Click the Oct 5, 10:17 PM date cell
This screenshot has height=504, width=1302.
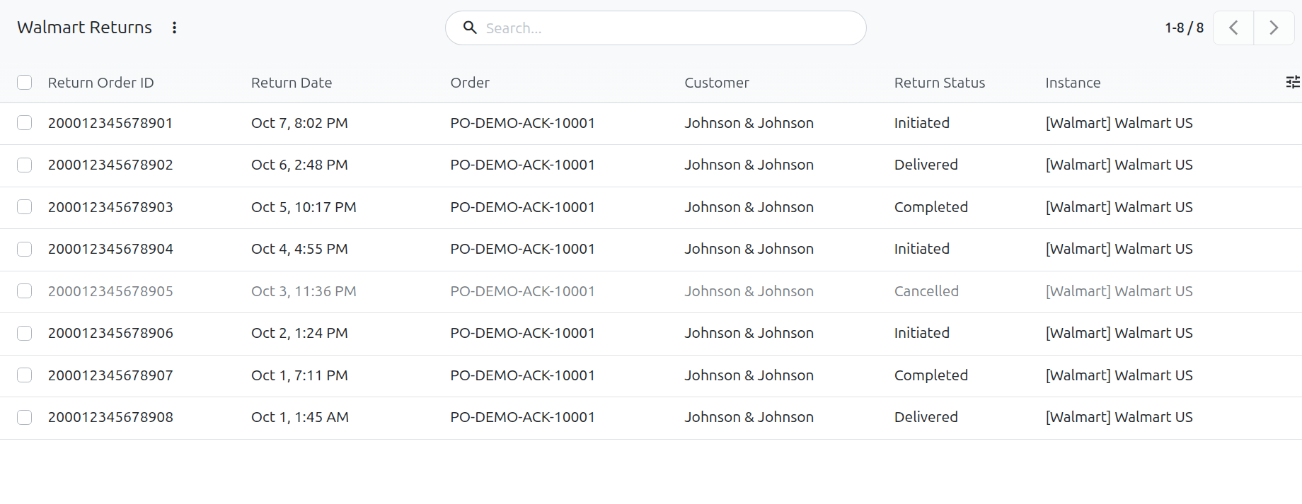(x=304, y=207)
